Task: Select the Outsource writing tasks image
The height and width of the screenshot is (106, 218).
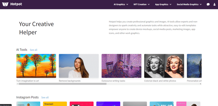Action: 121,66
